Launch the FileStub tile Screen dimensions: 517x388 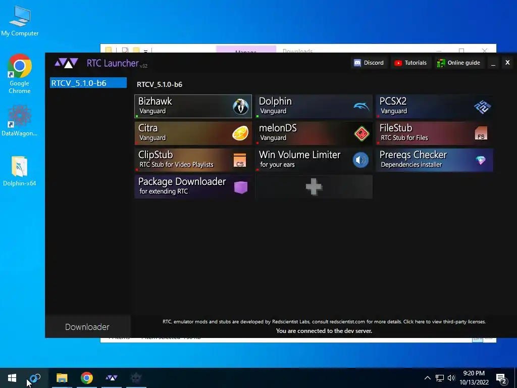434,133
